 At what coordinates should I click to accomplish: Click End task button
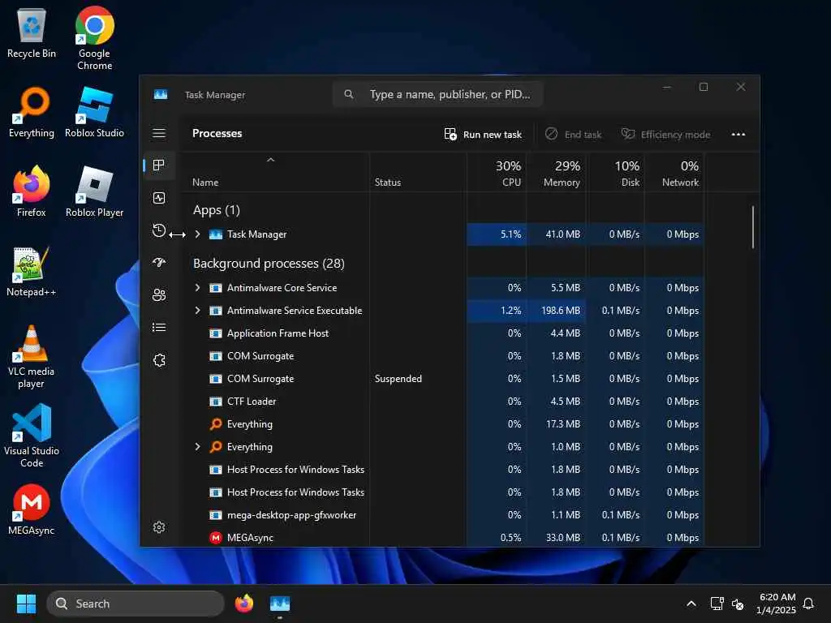(x=574, y=135)
